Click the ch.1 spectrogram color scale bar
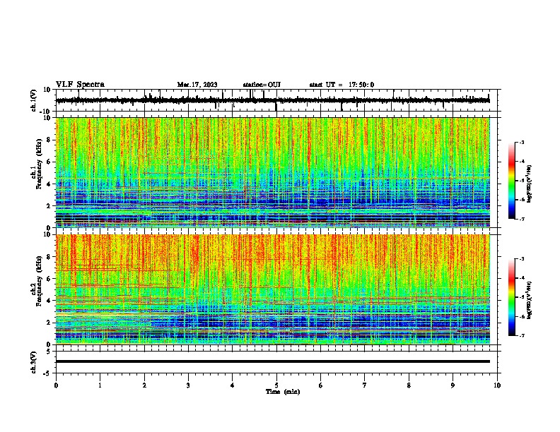The image size is (560, 432). pyautogui.click(x=512, y=181)
